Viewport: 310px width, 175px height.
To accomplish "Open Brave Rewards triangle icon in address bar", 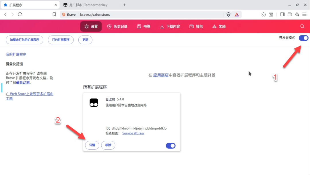I will point(237,14).
